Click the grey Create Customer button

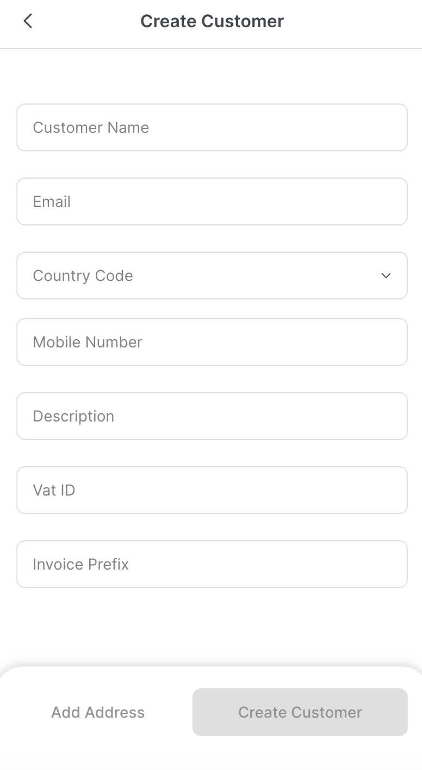[x=300, y=712]
